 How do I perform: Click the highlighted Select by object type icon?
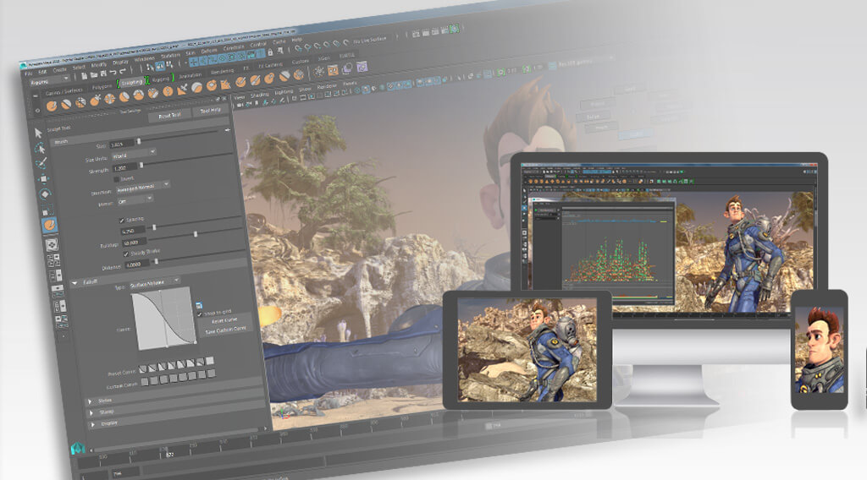tap(160, 66)
